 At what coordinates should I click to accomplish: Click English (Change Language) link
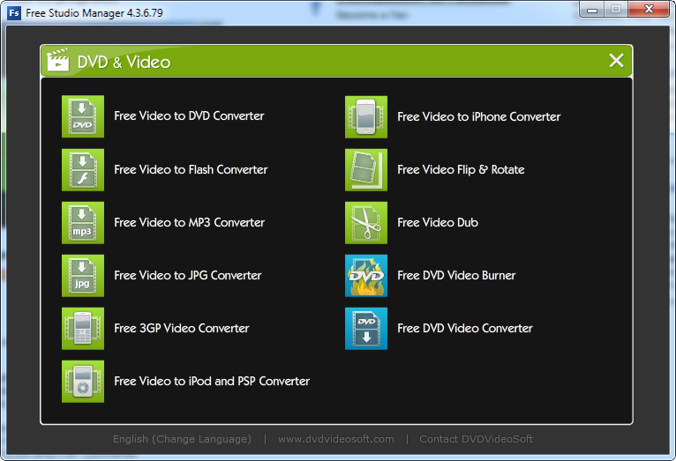click(182, 439)
